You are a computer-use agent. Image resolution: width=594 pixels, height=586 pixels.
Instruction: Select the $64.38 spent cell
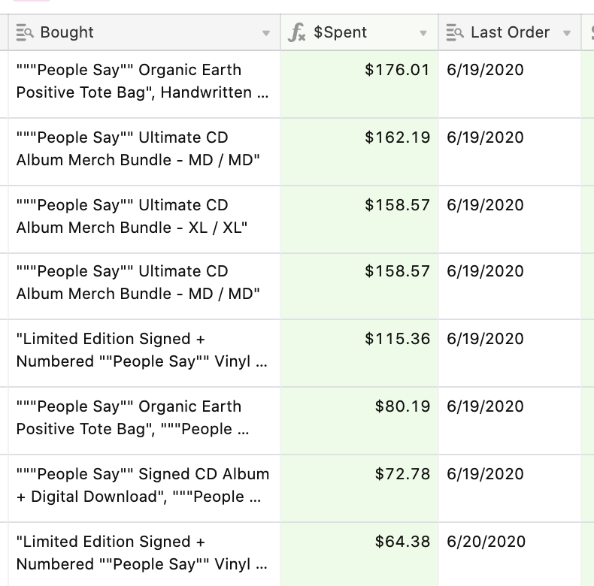pyautogui.click(x=359, y=555)
